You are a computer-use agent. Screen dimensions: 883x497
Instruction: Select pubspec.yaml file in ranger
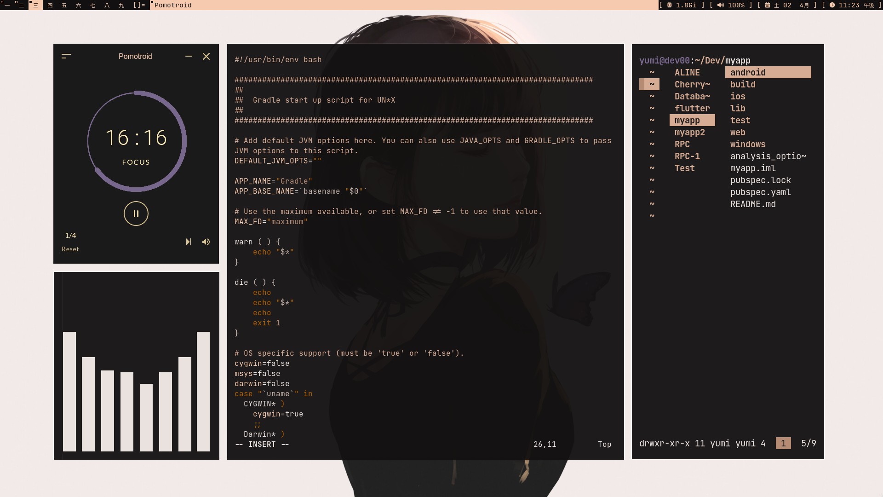pos(761,192)
